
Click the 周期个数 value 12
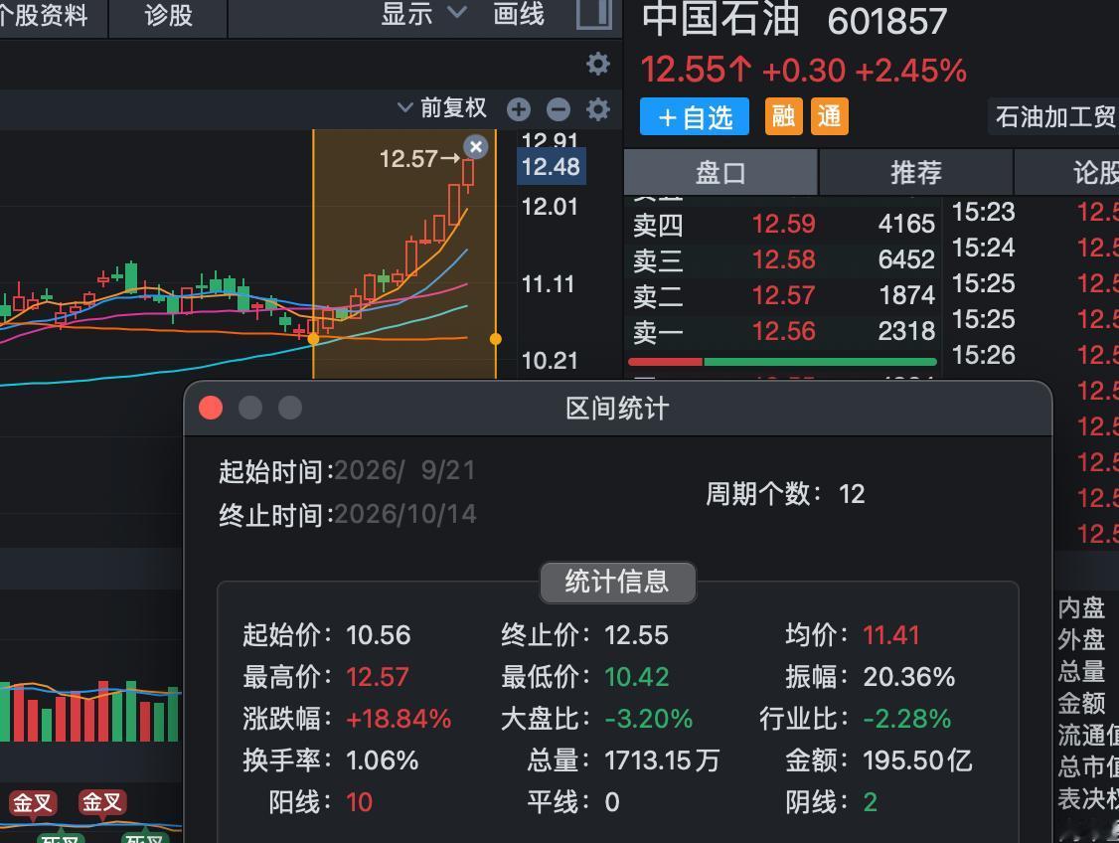(852, 494)
